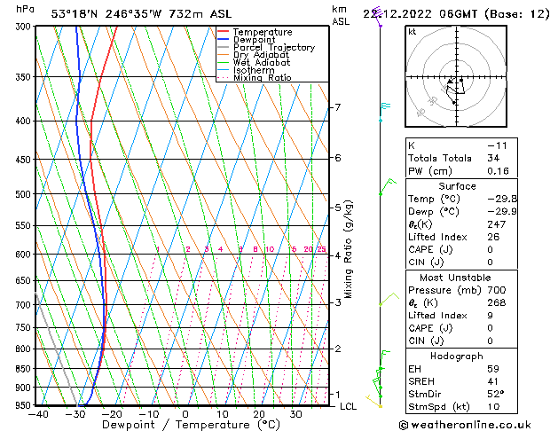558x431 pixels.
Task: Click the Most Unstable section header
Action: pos(456,276)
